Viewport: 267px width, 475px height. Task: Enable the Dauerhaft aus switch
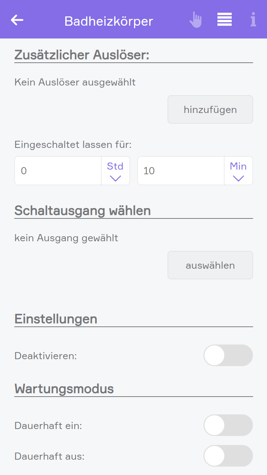(x=228, y=456)
